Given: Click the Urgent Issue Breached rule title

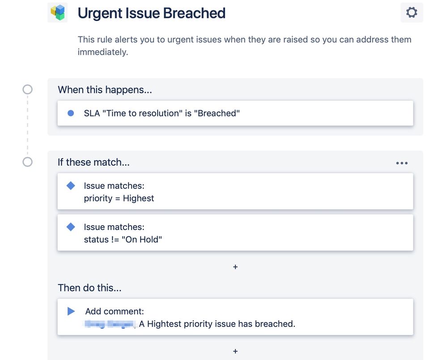Looking at the screenshot, I should pyautogui.click(x=151, y=13).
